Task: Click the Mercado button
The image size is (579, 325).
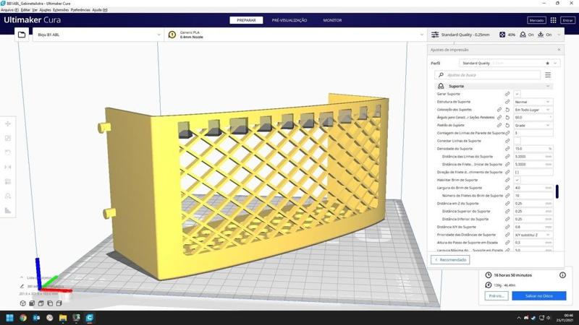Action: [x=536, y=20]
